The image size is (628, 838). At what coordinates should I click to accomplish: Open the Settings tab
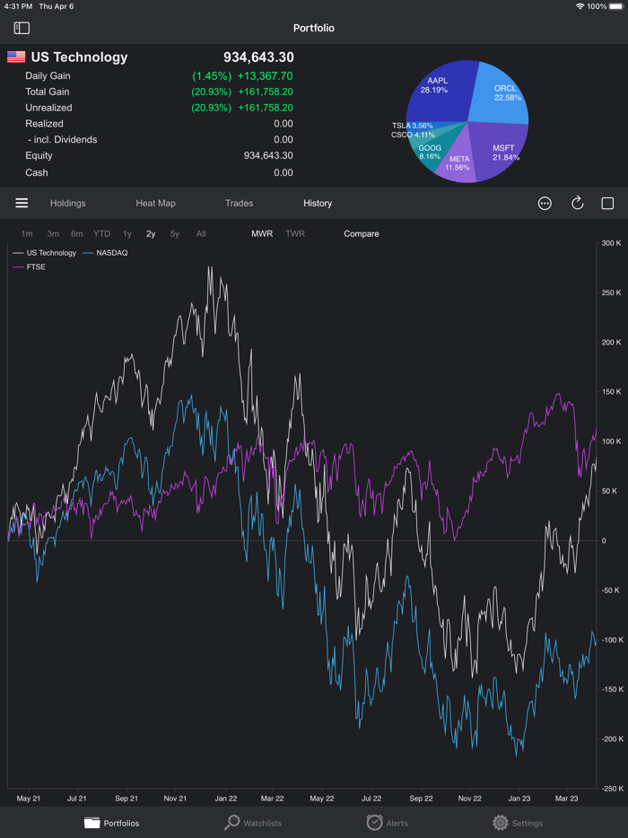[518, 823]
